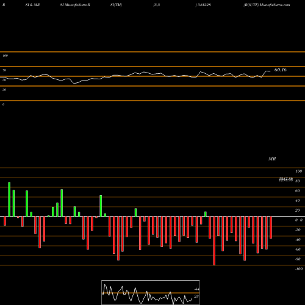Click the 23 value in the mini chart

(196, 296)
